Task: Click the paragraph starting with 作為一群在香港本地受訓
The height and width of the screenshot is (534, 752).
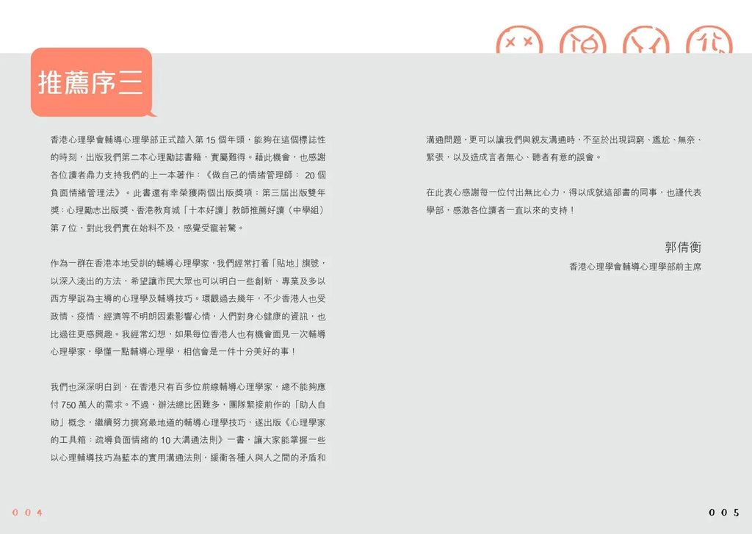Action: 188,307
